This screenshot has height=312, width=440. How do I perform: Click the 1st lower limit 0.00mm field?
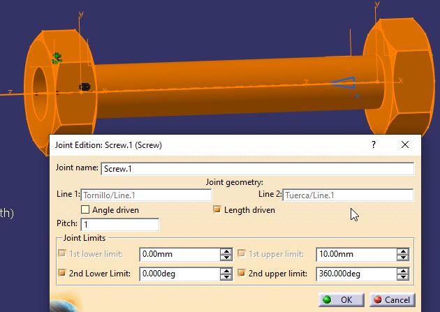(x=180, y=254)
